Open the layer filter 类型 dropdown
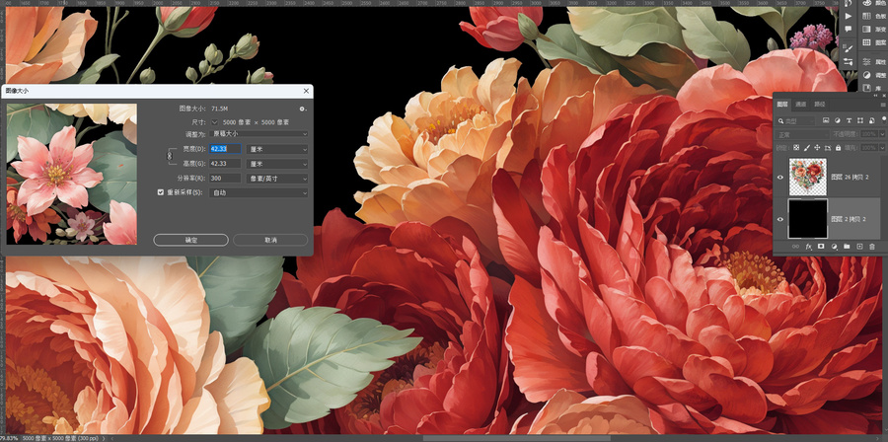 (795, 120)
